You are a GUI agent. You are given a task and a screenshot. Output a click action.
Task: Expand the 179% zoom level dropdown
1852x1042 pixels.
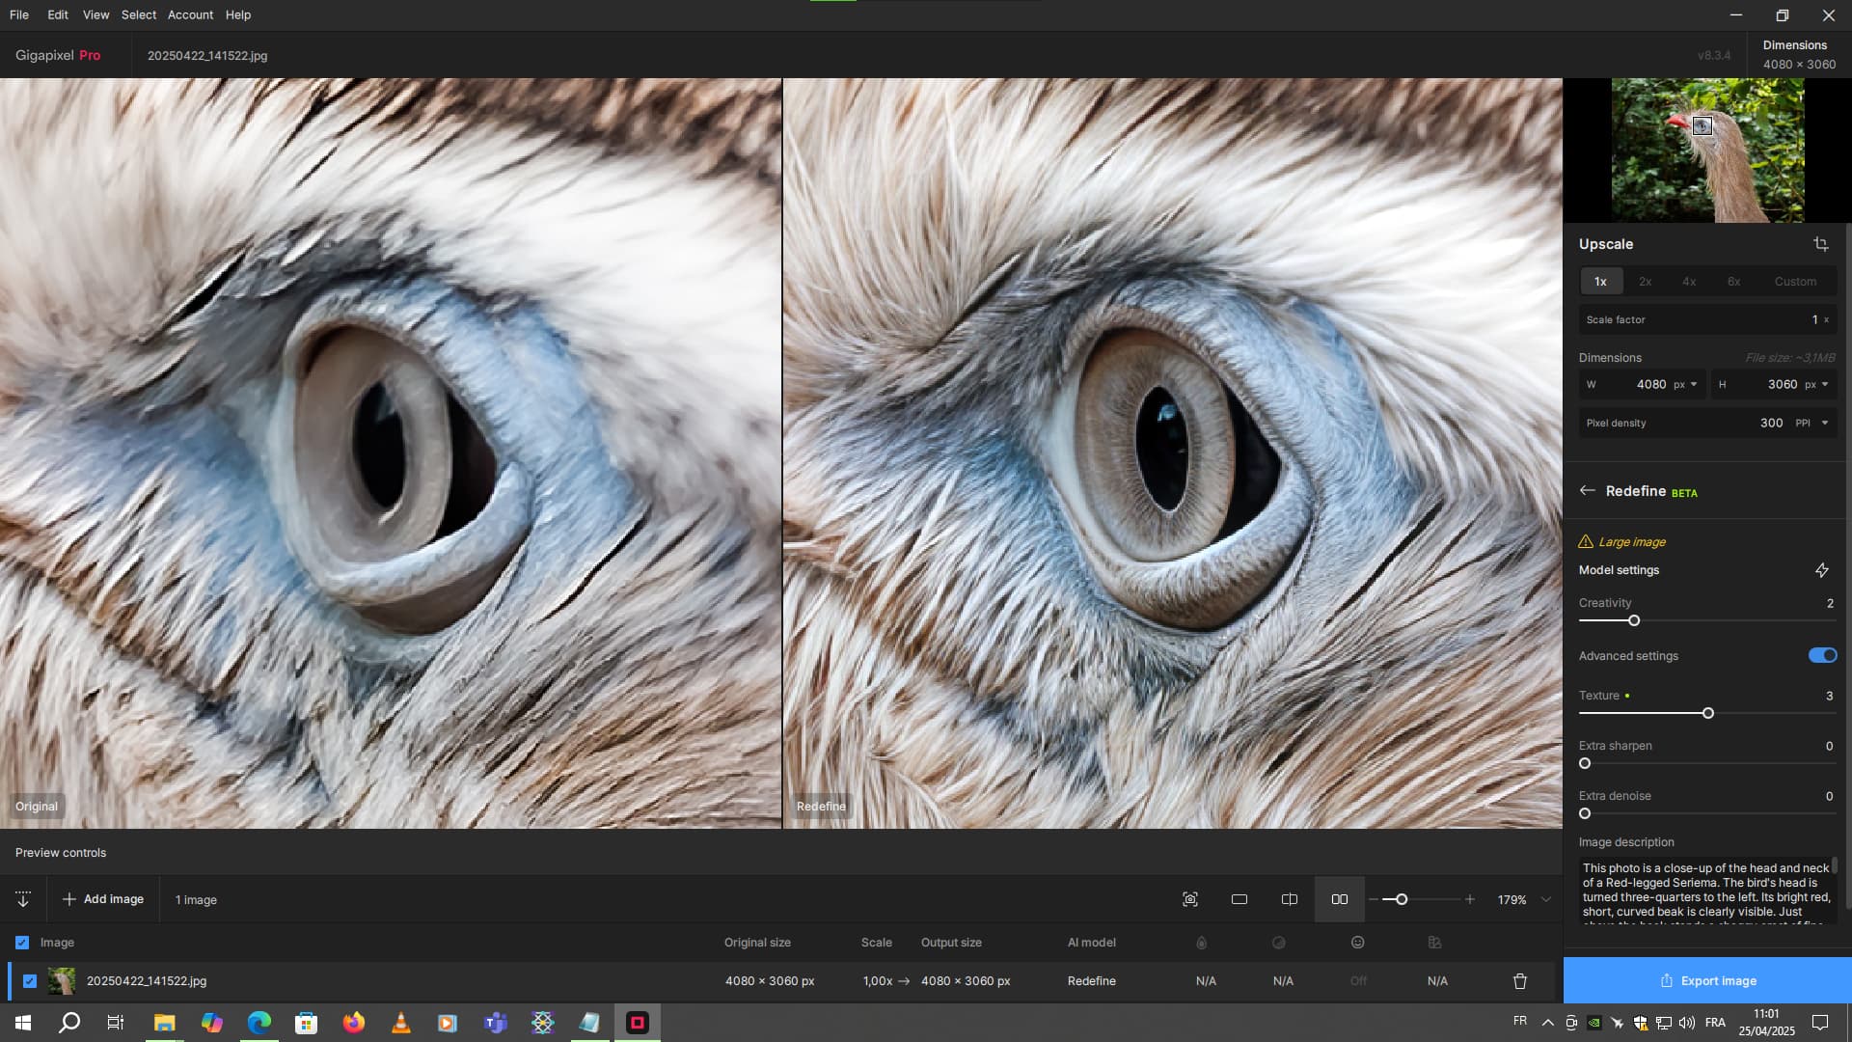(x=1546, y=899)
